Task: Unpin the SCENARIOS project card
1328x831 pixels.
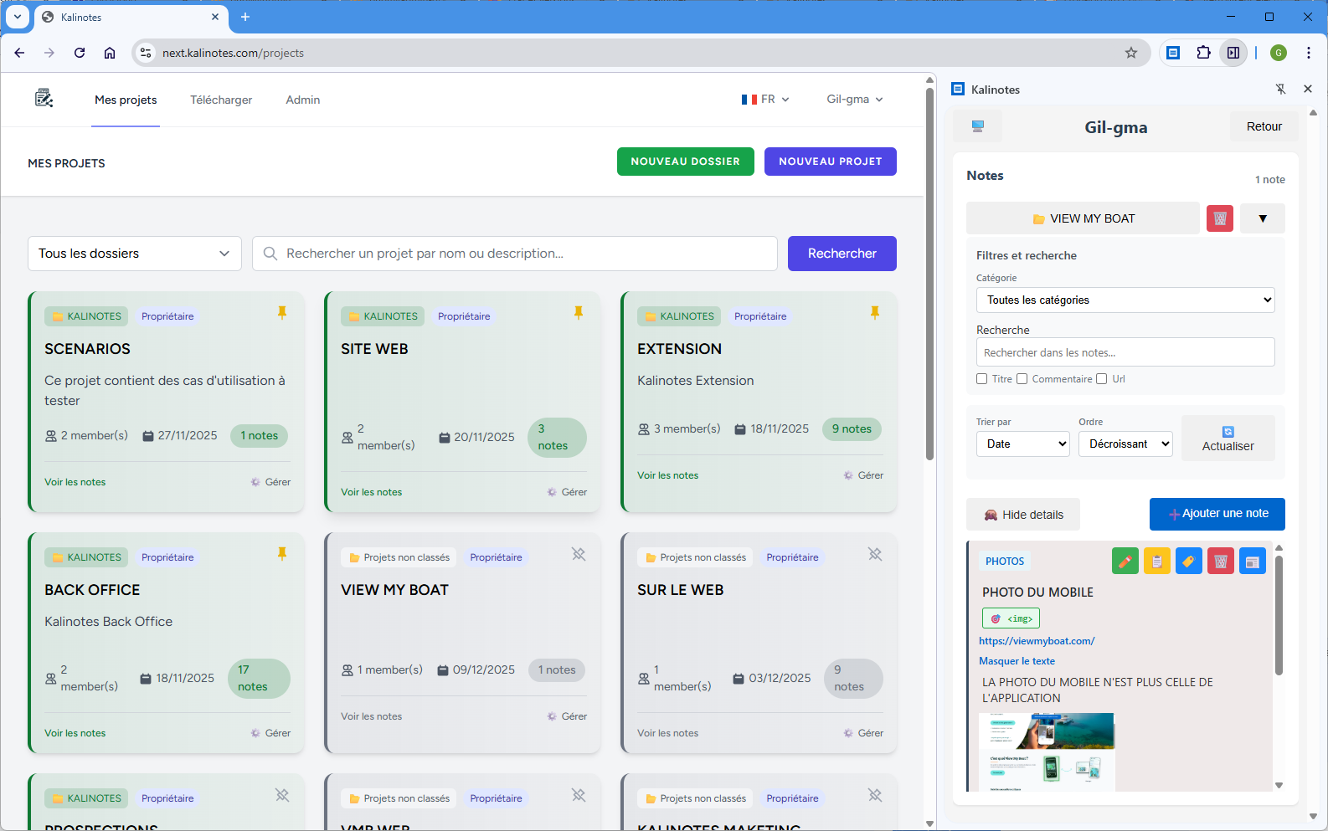Action: coord(282,313)
